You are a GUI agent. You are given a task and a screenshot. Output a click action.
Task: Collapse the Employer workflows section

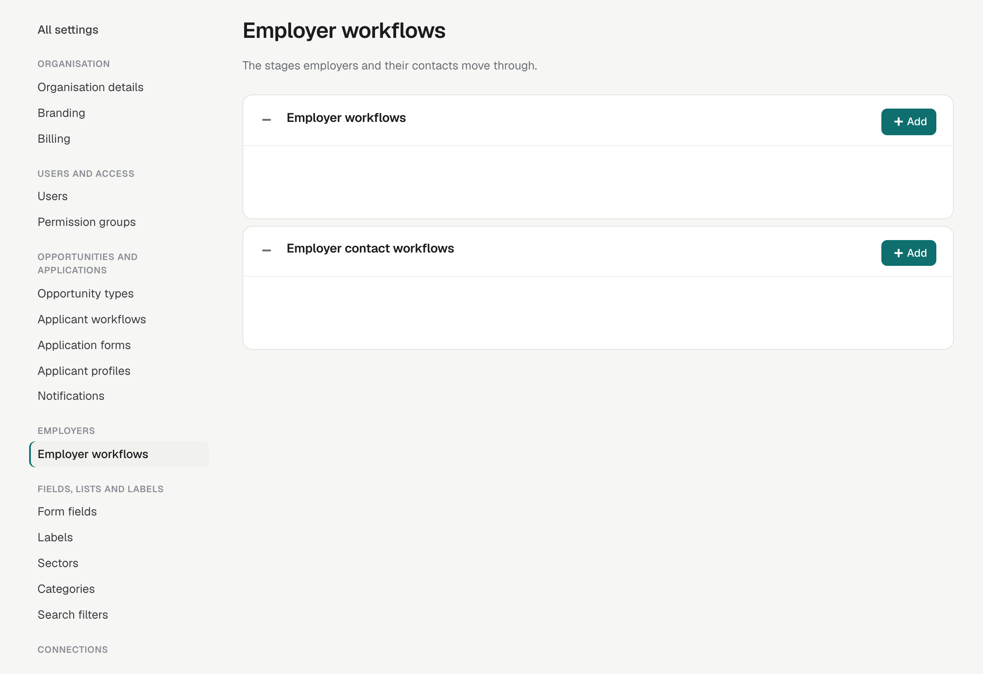tap(266, 120)
